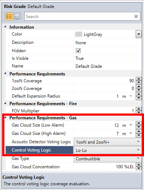144x190 pixels.
Task: Decrease Gas Cloud Size Low Alarm
Action: (139, 127)
